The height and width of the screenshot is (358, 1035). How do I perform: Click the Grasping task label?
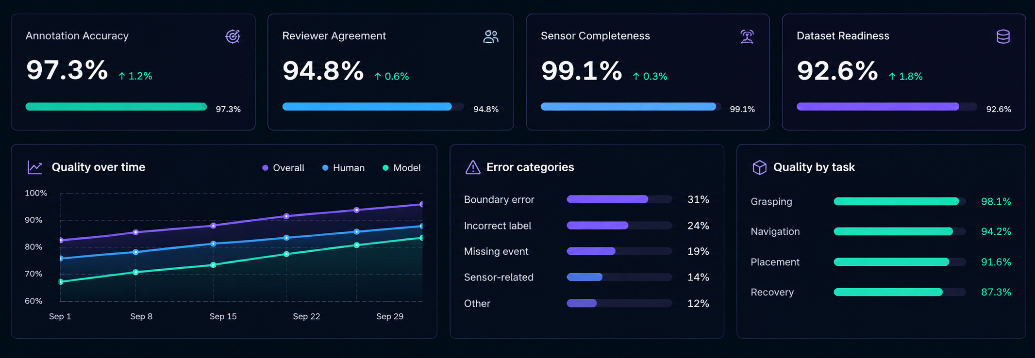click(x=771, y=201)
